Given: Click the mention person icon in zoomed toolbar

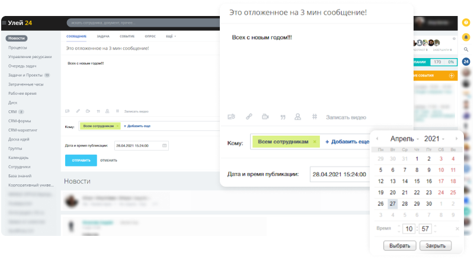Looking at the screenshot, I should tap(298, 117).
